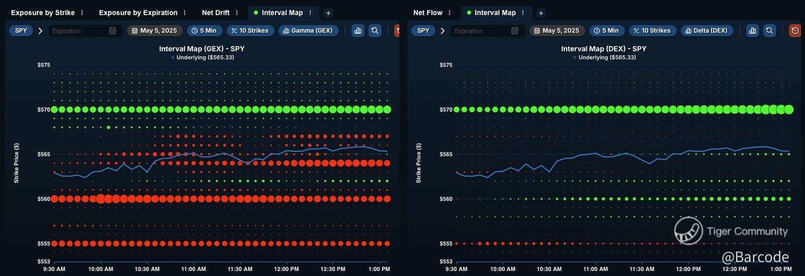The image size is (805, 276).
Task: Open the 10 Strikes selector in right panel
Action: pos(652,31)
